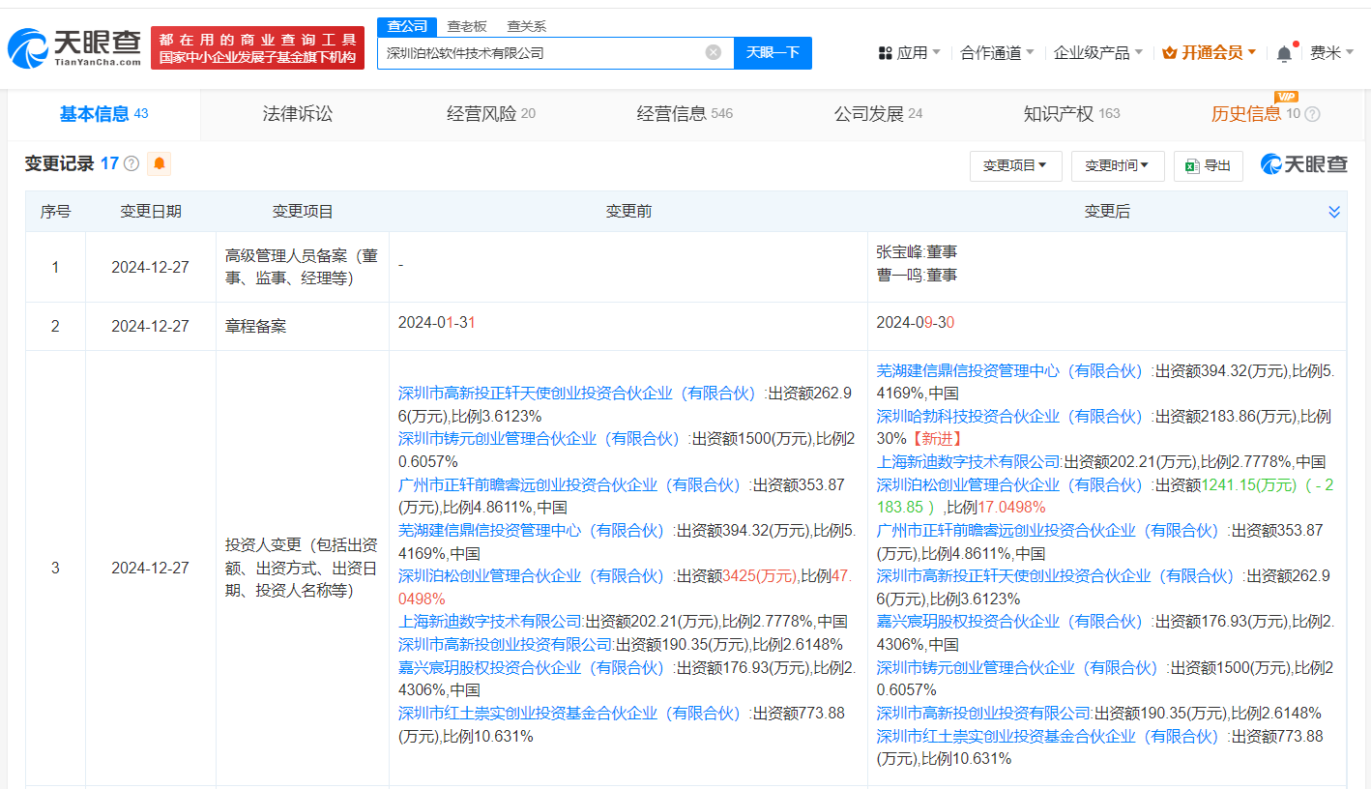
Task: Open 深圳泊松创业管理合伙企业 link in 变更前
Action: pyautogui.click(x=536, y=575)
